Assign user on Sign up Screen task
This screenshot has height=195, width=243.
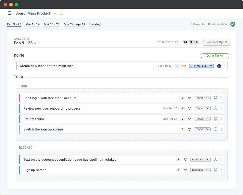216,170
